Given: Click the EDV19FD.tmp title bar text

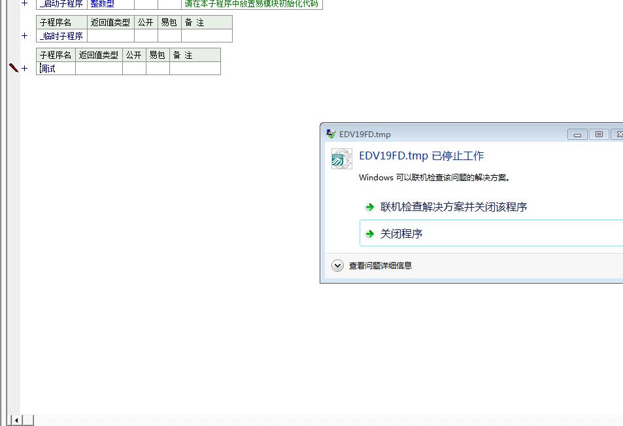Looking at the screenshot, I should click(365, 134).
